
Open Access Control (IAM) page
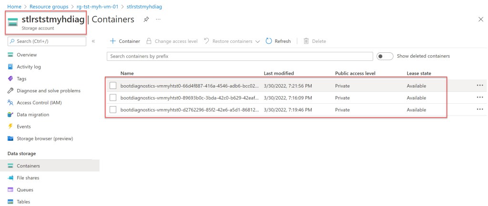click(x=39, y=102)
